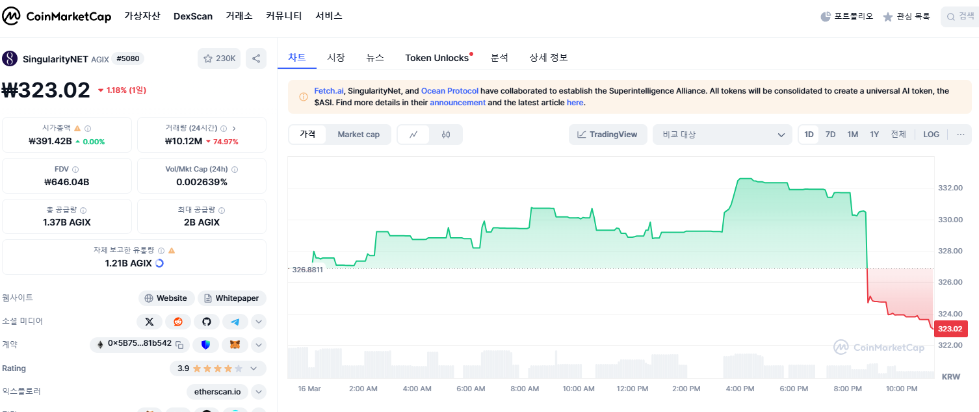Expand more social media links
979x412 pixels.
click(259, 322)
